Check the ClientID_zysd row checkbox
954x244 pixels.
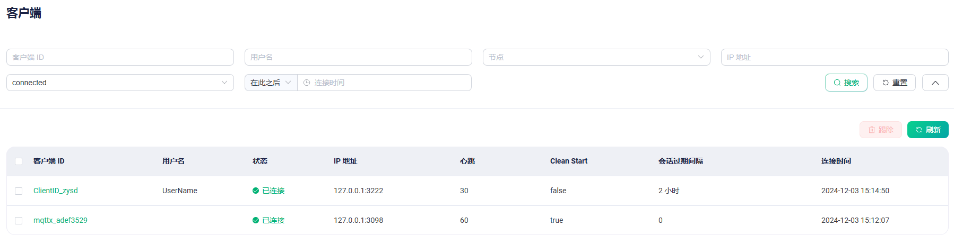(x=19, y=191)
